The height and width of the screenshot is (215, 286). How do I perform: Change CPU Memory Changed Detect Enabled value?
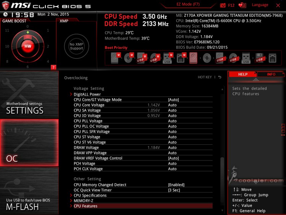pyautogui.click(x=176, y=185)
